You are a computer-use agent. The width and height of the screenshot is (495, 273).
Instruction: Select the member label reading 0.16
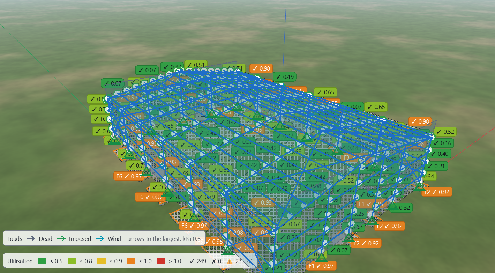[x=442, y=143]
